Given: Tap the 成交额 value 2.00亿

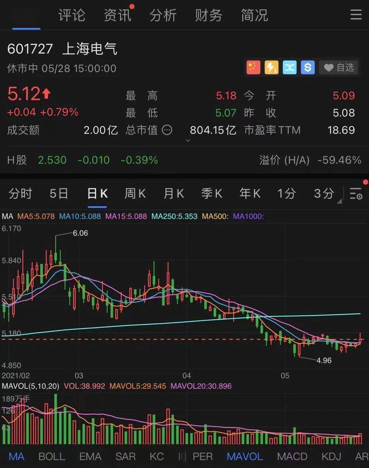Looking at the screenshot, I should [x=101, y=130].
